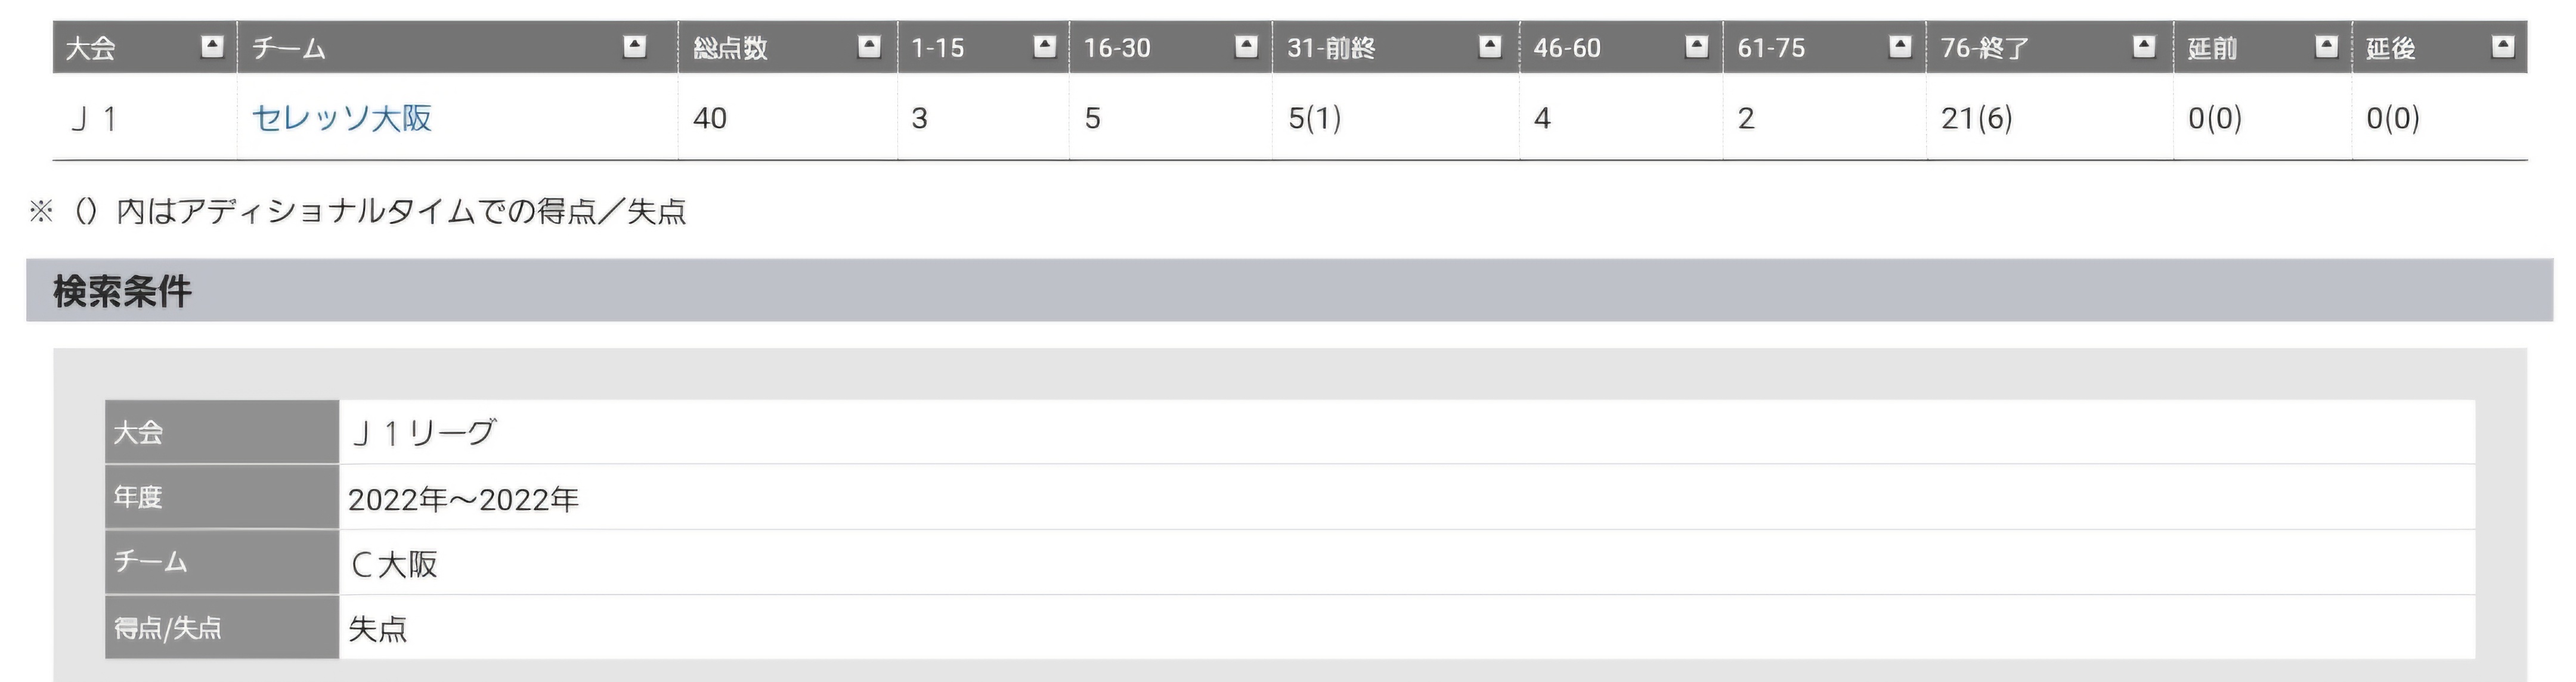Image resolution: width=2576 pixels, height=682 pixels.
Task: Sort the 31-前終 column arrow
Action: [1491, 46]
